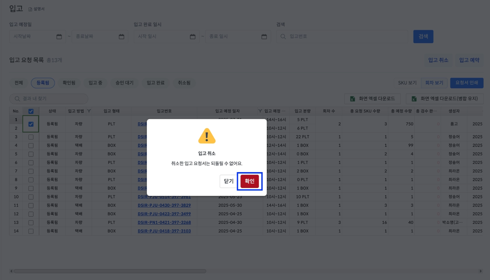Screen dimensions: 490x280
Task: Click the horizontal scrollbar left arrow
Action: coord(11,271)
